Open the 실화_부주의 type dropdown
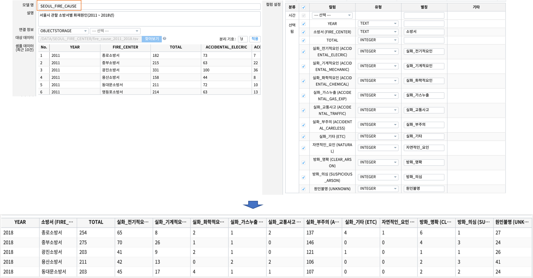 click(x=378, y=125)
